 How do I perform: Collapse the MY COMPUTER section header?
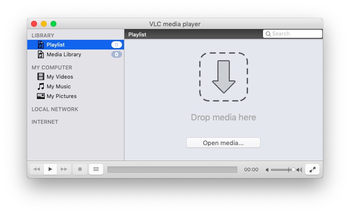pos(52,67)
